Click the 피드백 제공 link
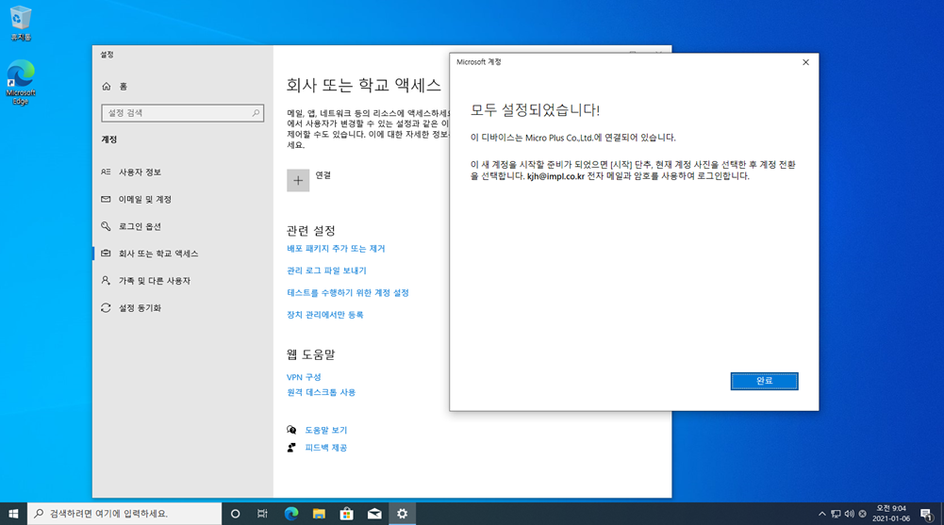The height and width of the screenshot is (525, 944). [325, 448]
